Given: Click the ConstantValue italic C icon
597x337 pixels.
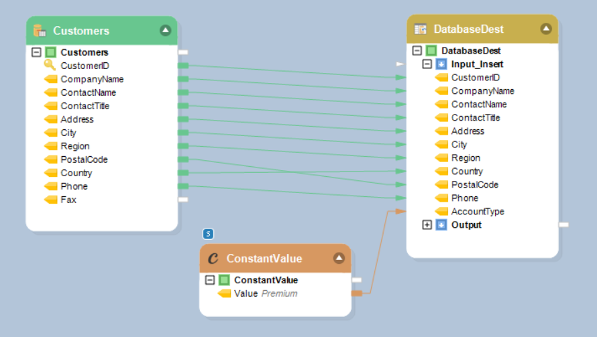Looking at the screenshot, I should click(x=213, y=258).
